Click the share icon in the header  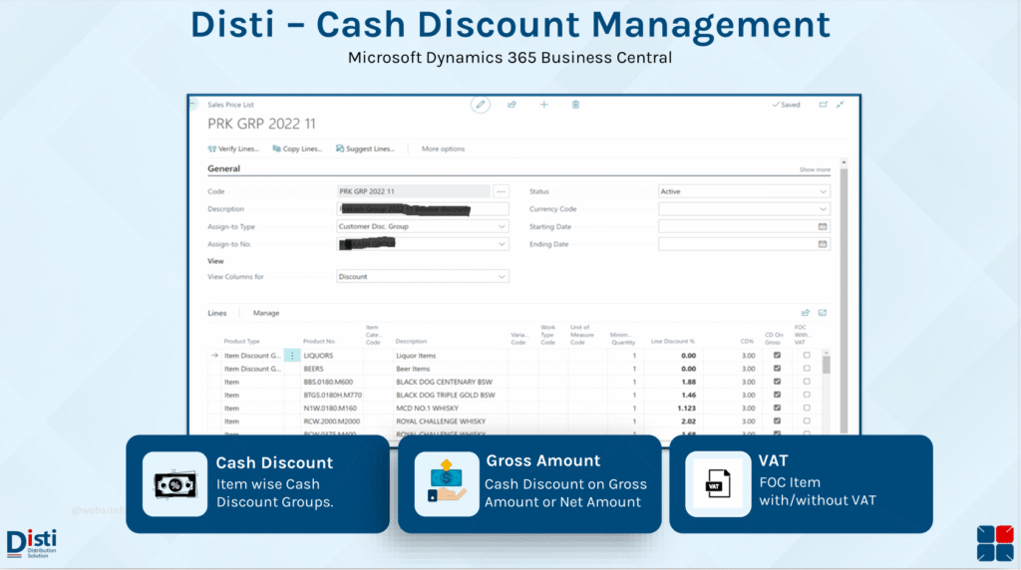pyautogui.click(x=511, y=104)
